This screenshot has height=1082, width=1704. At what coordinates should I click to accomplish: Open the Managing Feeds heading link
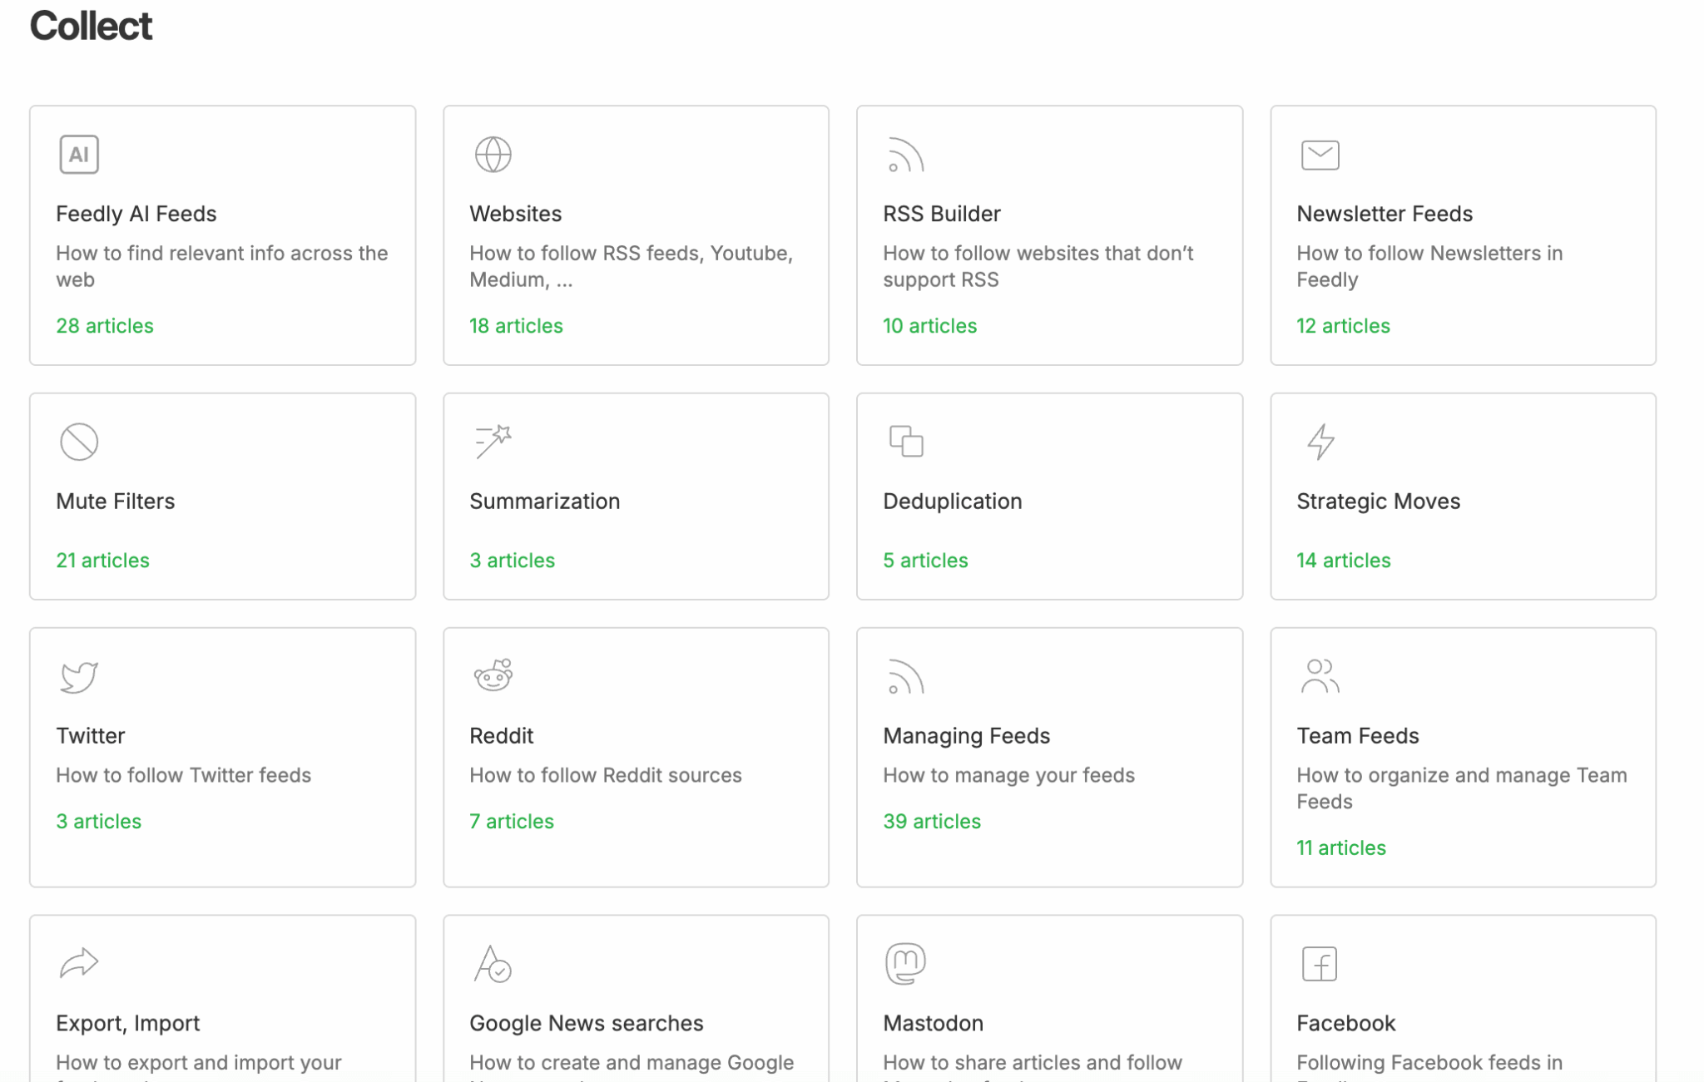966,736
